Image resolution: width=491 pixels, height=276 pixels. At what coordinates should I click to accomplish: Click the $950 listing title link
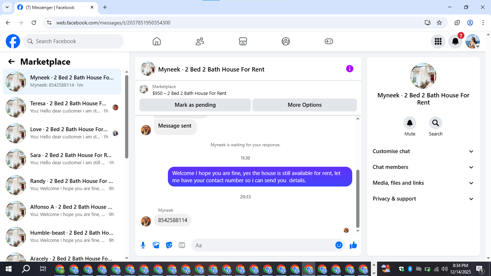point(189,93)
